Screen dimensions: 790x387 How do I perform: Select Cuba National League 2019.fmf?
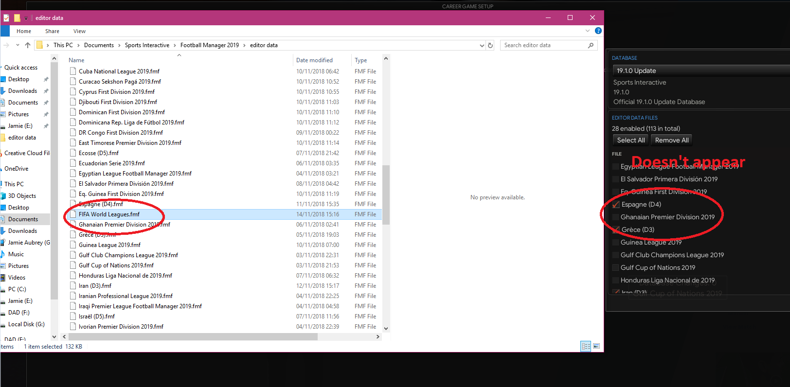[119, 71]
